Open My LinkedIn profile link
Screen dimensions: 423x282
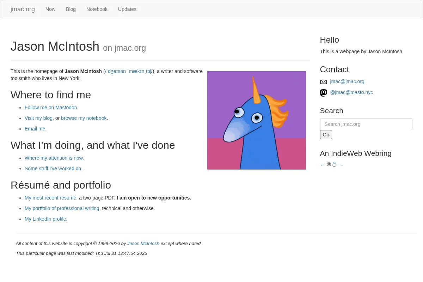pos(46,219)
